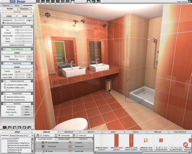
Task: Open the Raytracing Kvalita 1x1 AA dropdown
Action: click(23, 72)
